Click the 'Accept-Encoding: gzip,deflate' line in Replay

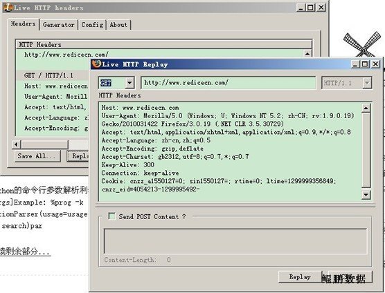[152, 149]
